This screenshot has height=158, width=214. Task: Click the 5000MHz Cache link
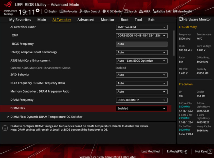(x=184, y=130)
